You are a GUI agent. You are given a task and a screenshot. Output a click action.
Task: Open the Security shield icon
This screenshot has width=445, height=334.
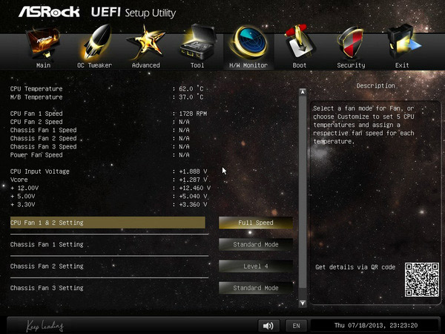351,45
